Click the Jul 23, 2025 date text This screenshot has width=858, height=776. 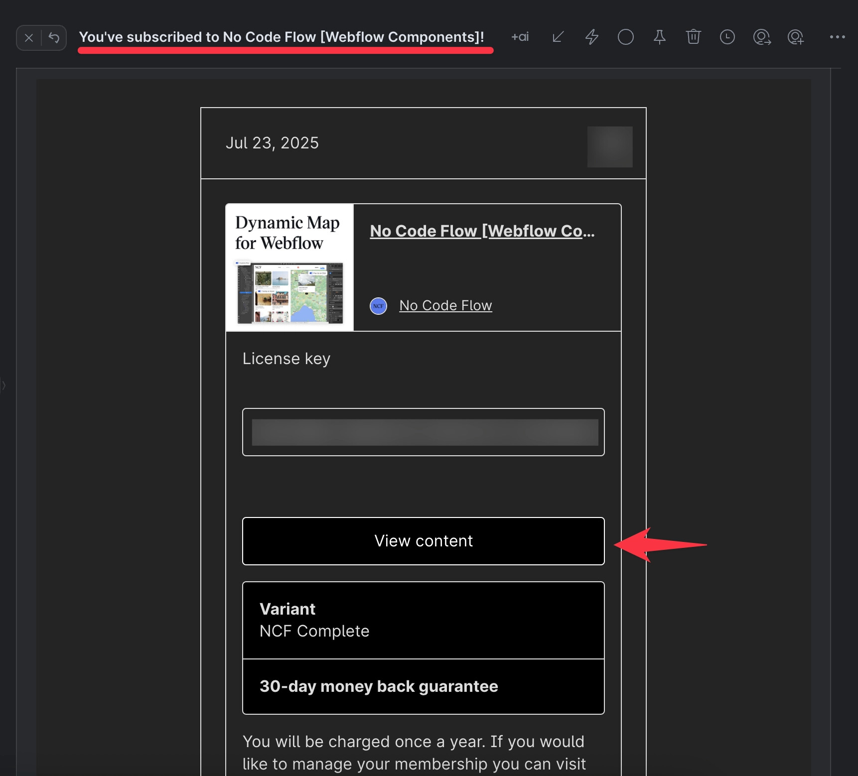(272, 143)
